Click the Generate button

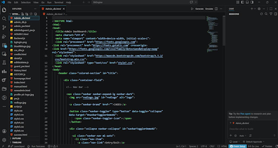(x=199, y=9)
